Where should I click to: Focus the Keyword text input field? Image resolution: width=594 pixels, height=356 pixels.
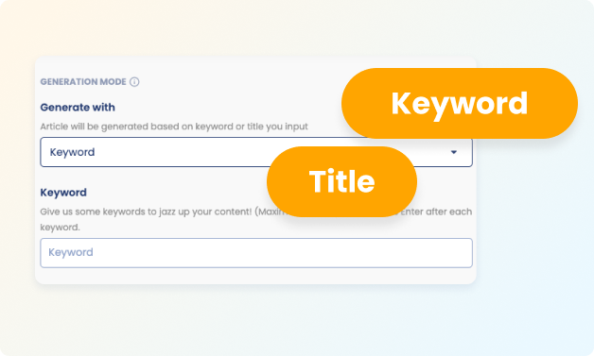click(256, 253)
